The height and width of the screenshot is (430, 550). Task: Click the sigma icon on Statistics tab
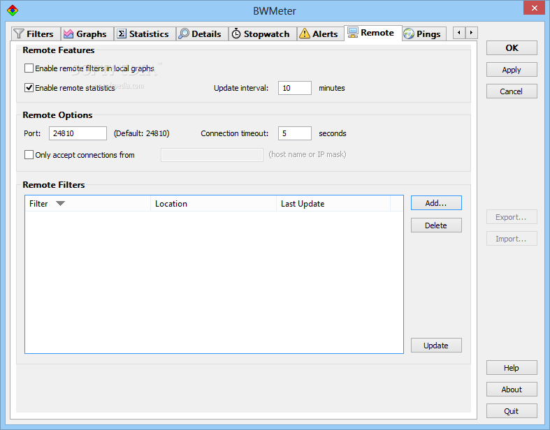click(x=122, y=34)
